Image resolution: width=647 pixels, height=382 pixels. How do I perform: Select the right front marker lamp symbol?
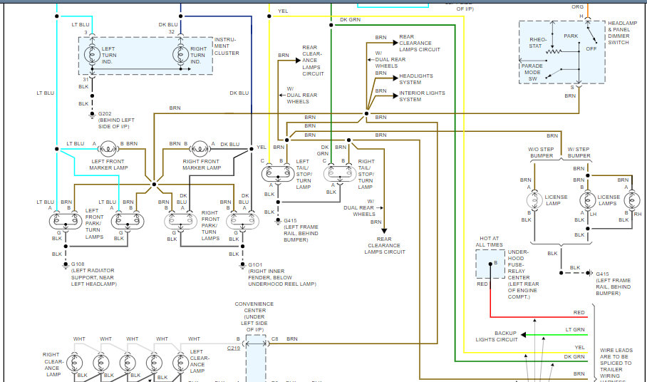click(202, 150)
